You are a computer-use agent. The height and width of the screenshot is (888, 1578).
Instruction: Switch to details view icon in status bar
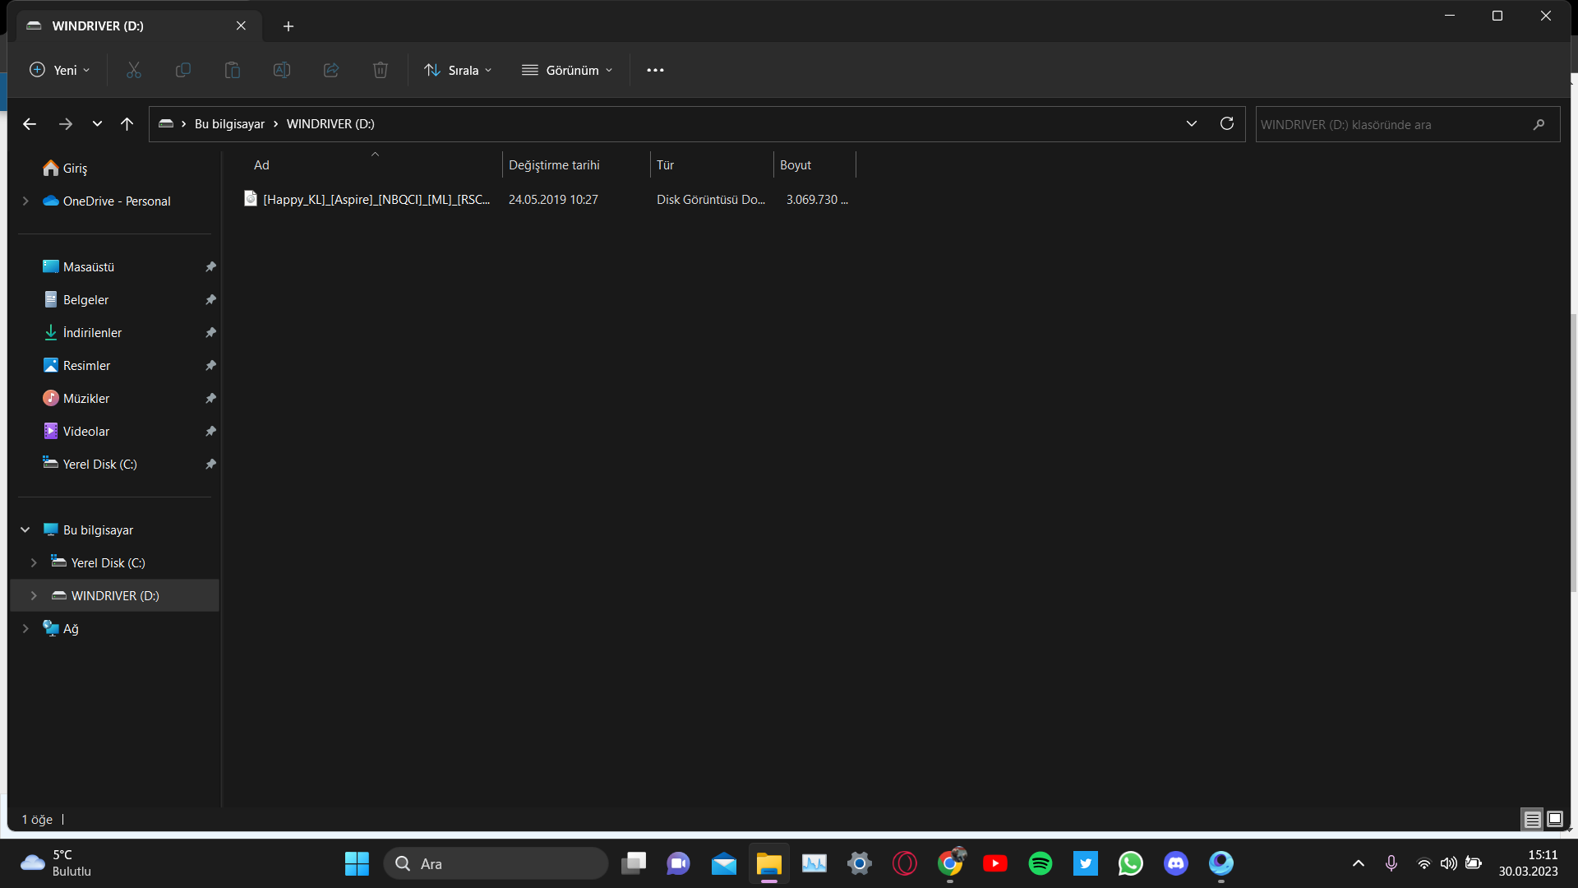(1532, 819)
